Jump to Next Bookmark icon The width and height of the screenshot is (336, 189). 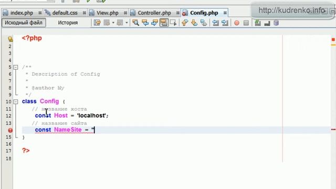click(x=194, y=23)
